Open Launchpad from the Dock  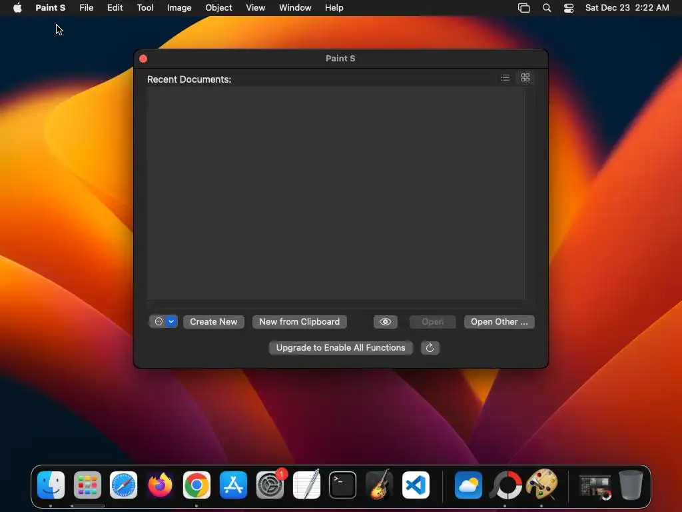[x=87, y=485]
